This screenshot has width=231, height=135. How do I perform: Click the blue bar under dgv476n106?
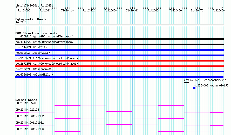119,77
